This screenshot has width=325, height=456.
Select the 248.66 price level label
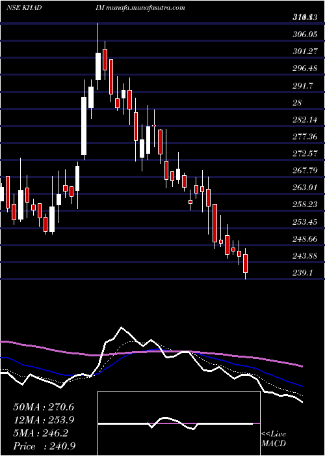(x=304, y=239)
